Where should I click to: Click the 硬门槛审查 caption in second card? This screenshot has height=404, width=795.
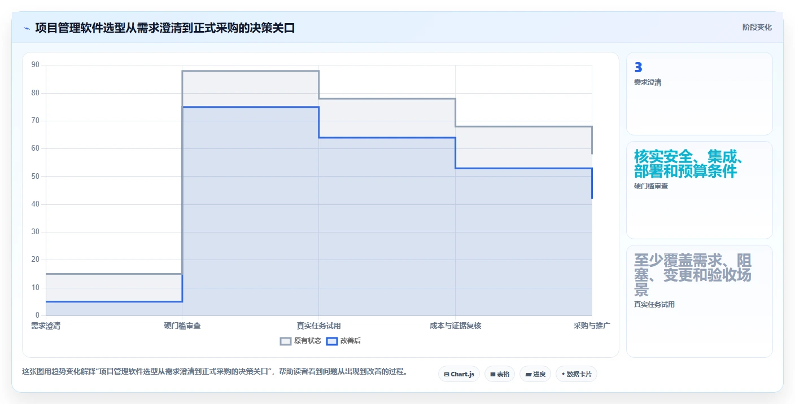pyautogui.click(x=651, y=186)
